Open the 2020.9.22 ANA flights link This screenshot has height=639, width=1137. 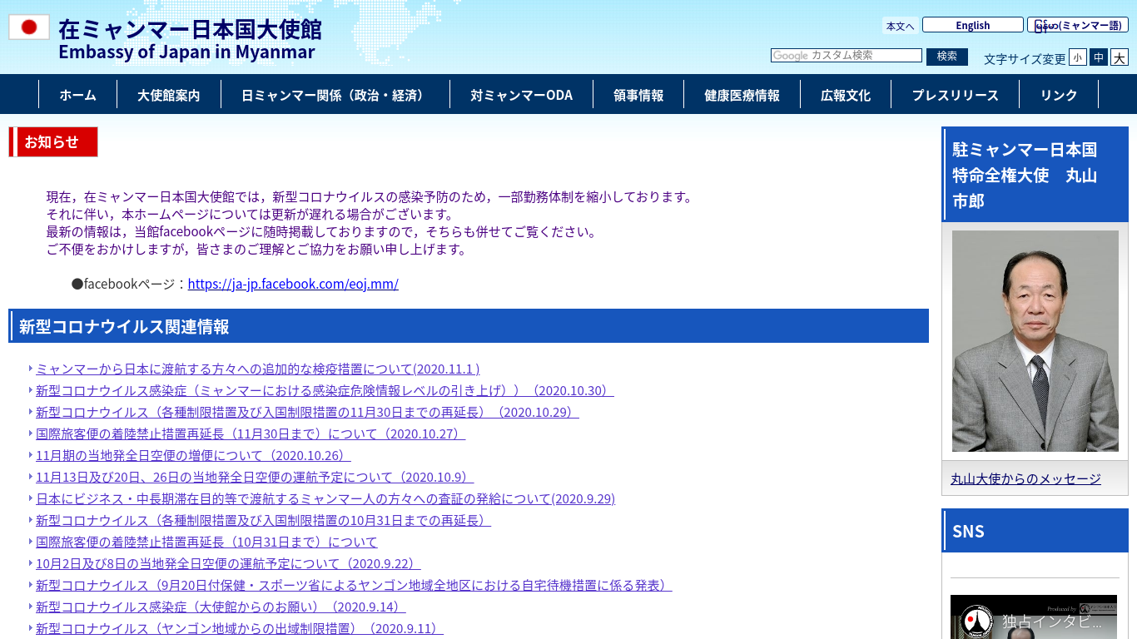pos(228,563)
